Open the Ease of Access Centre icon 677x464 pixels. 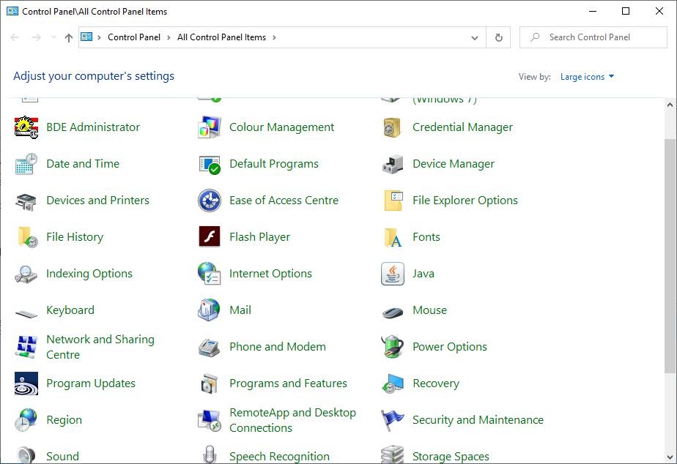pyautogui.click(x=210, y=201)
